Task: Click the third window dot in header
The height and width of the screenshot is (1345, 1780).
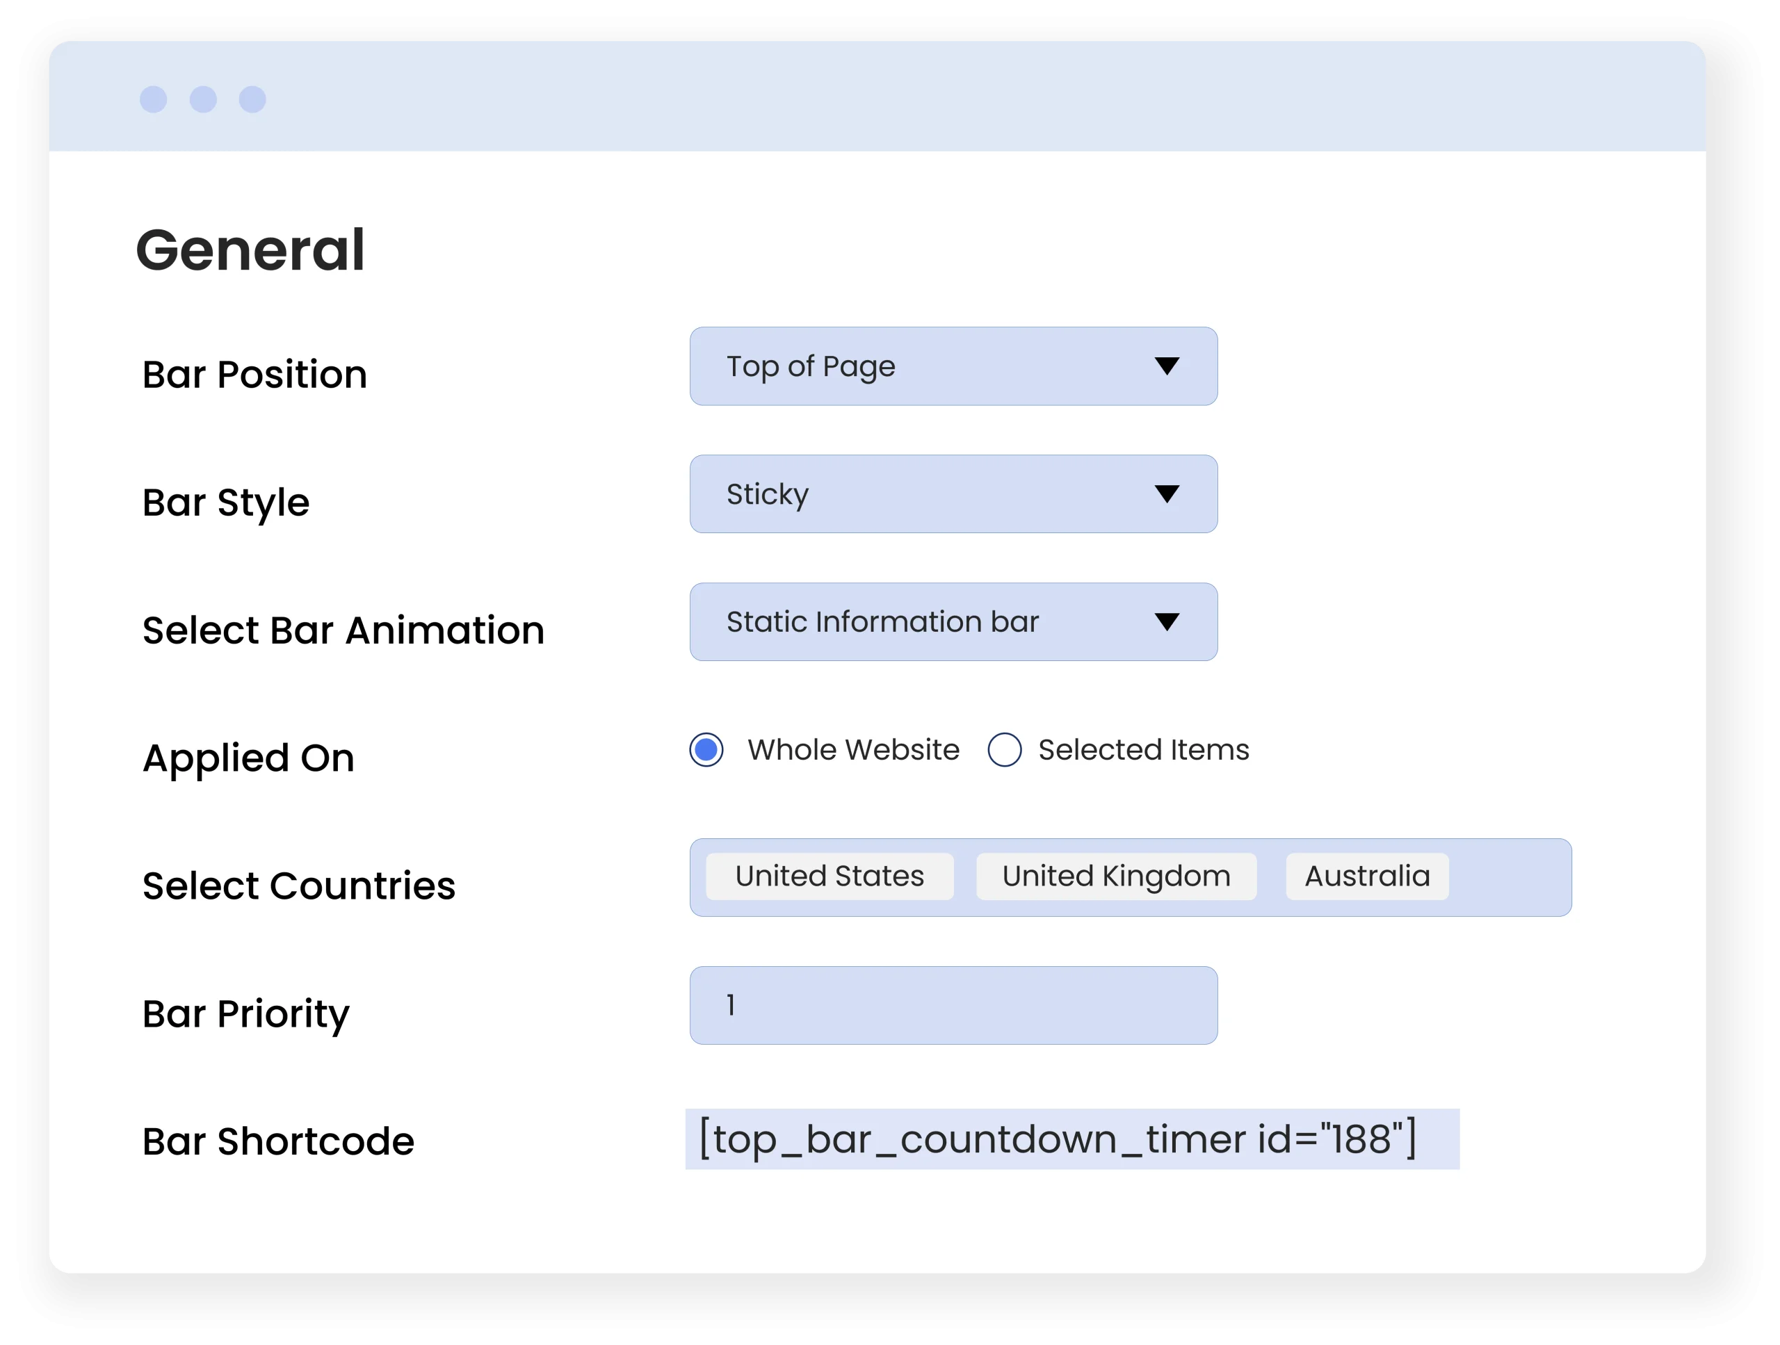Action: 252,99
